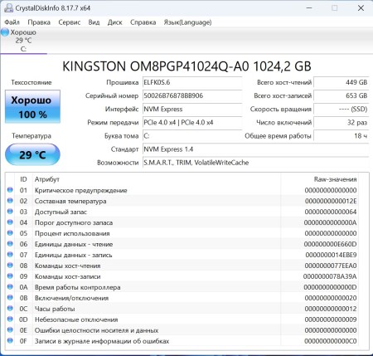This screenshot has width=373, height=356.
Task: Click the Атрибут column header
Action: [x=157, y=179]
